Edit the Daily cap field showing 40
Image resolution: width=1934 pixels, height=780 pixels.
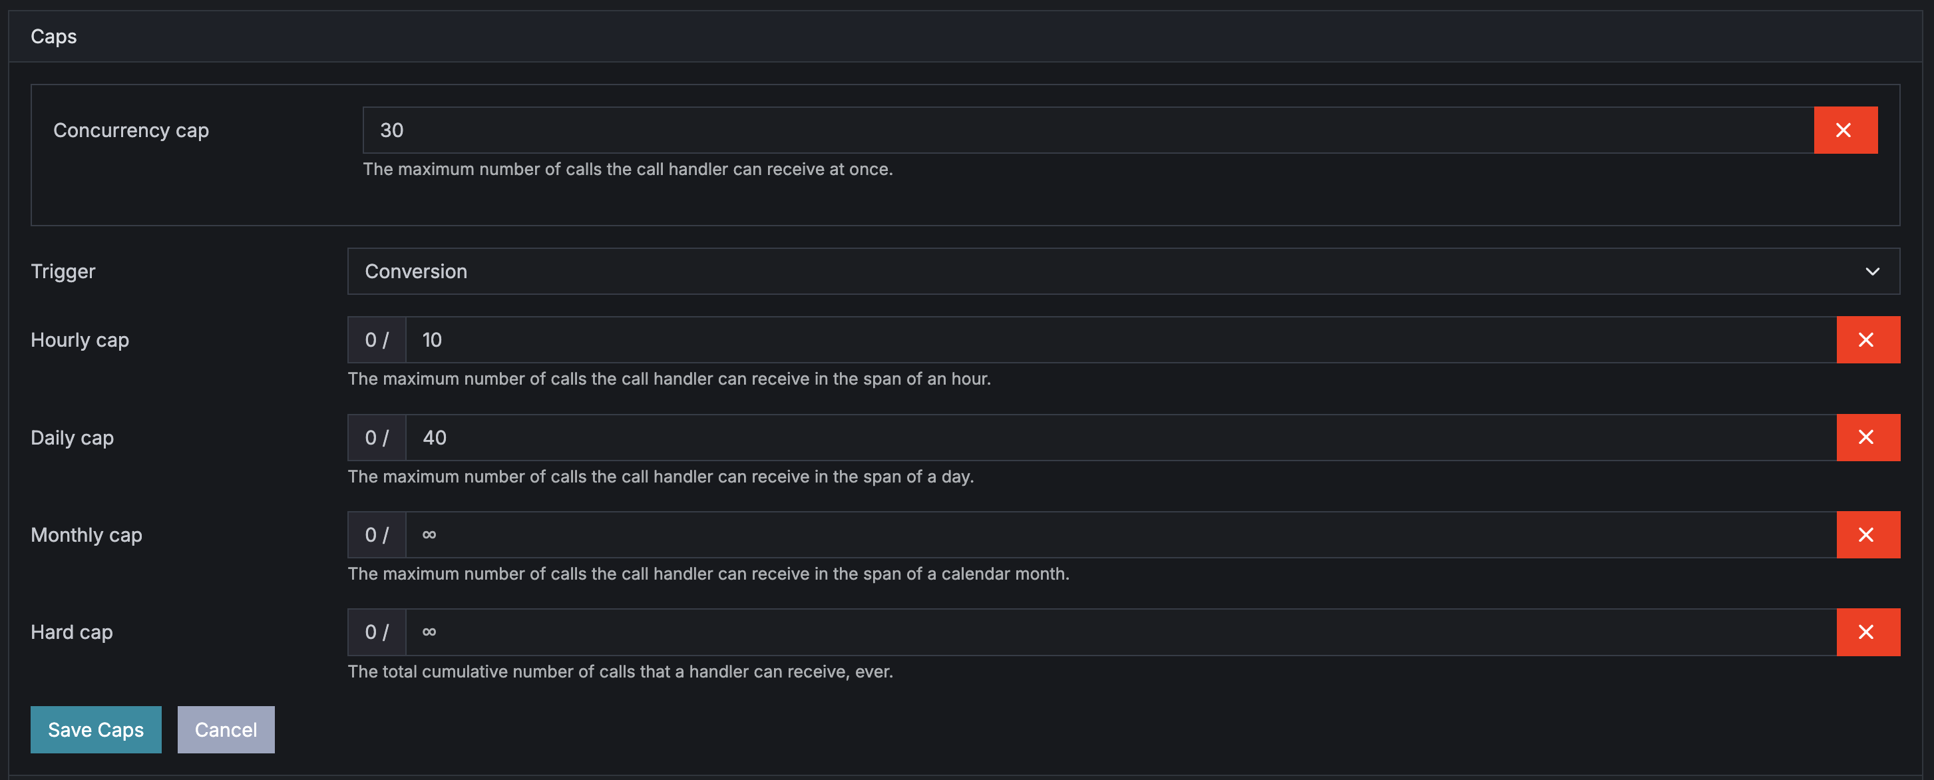click(1121, 437)
